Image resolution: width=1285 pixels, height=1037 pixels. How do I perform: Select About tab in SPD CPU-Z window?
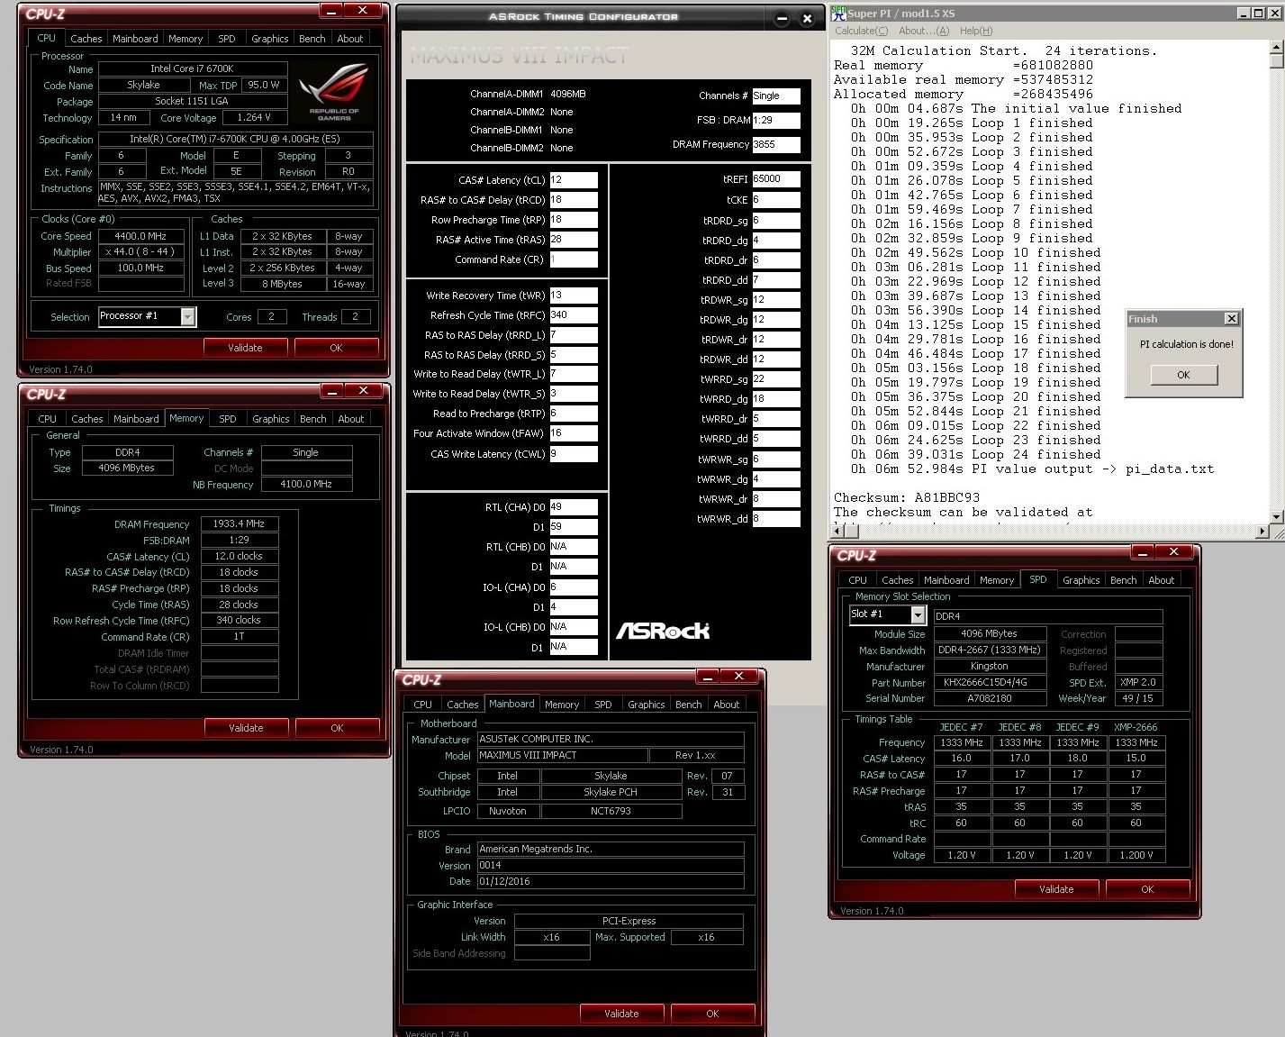click(1162, 580)
